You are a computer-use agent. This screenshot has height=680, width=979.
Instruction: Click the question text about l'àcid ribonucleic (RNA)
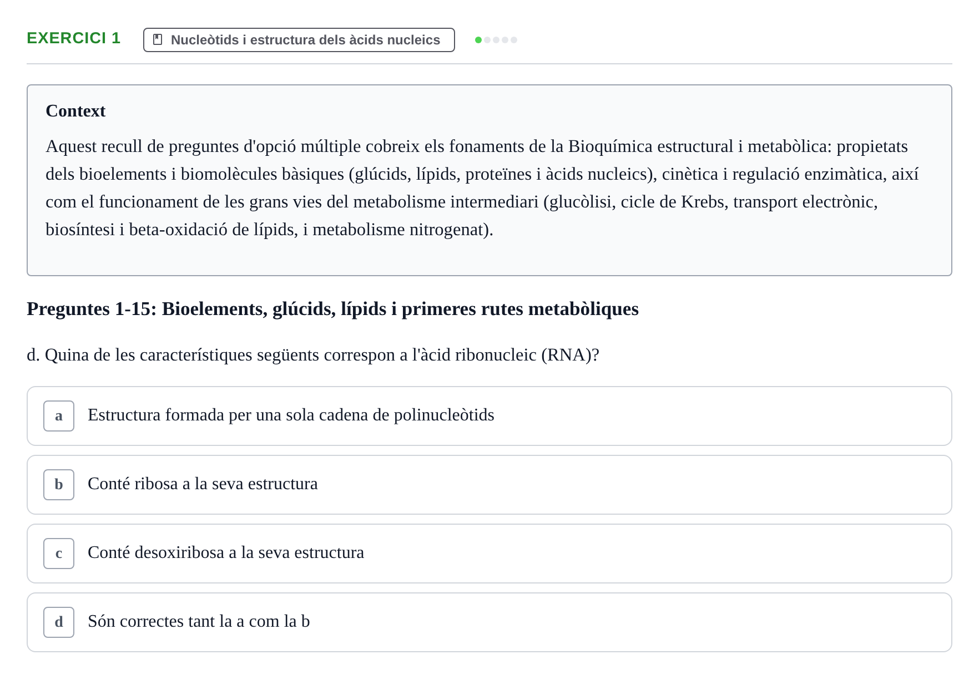tap(313, 355)
